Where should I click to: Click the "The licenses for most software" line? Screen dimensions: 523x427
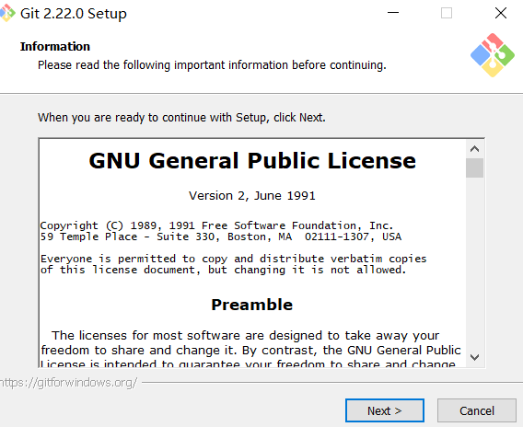point(246,335)
